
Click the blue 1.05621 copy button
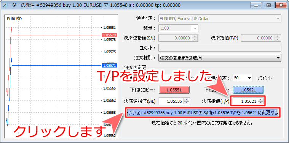(x=249, y=90)
